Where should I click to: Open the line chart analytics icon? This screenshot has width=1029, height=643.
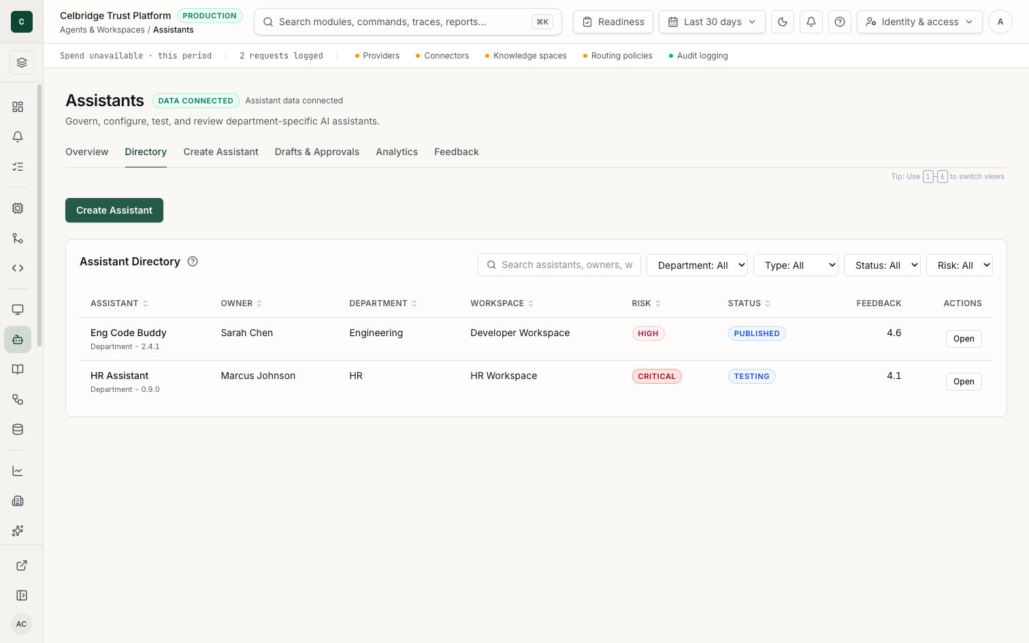pyautogui.click(x=18, y=471)
